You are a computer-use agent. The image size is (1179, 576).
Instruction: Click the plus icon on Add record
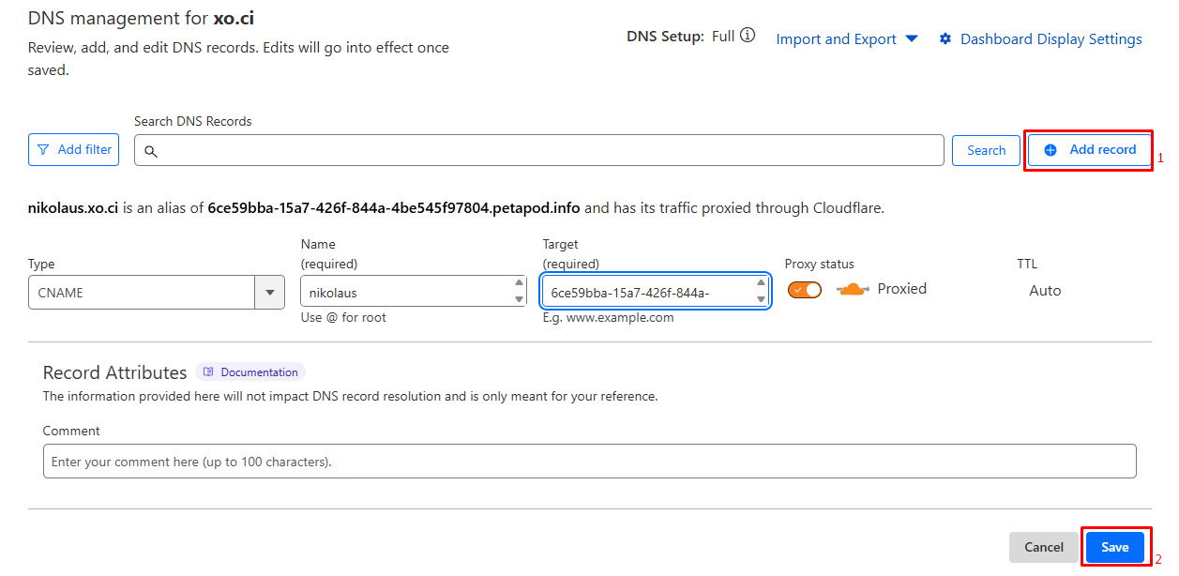(x=1051, y=150)
